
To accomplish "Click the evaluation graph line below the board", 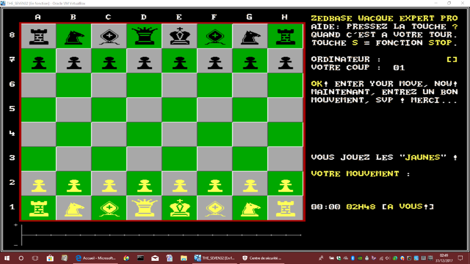I will [x=162, y=235].
